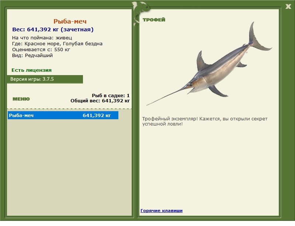Click the Трофейный экземпляр description text
295x226 pixels.
click(x=205, y=121)
